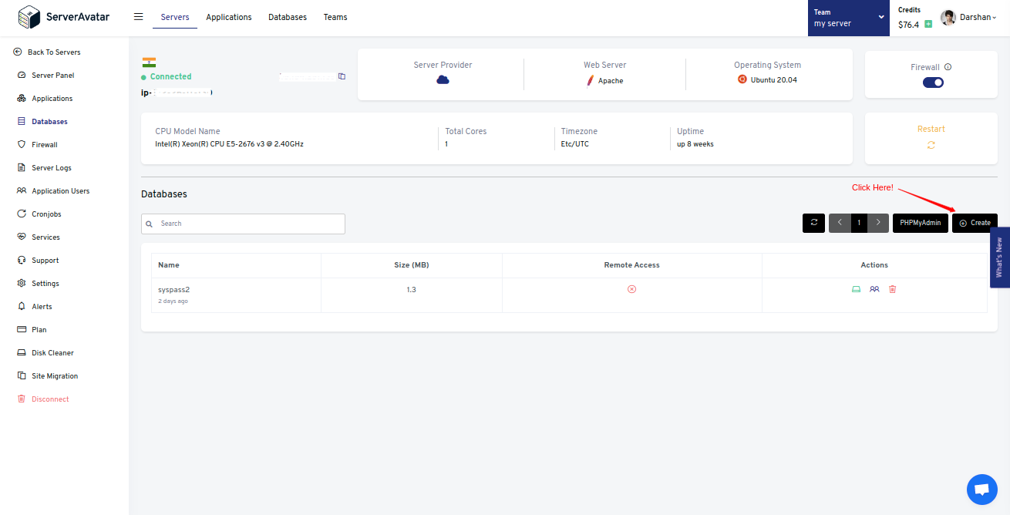Disable the Firewall toggle
This screenshot has width=1010, height=515.
tap(932, 82)
